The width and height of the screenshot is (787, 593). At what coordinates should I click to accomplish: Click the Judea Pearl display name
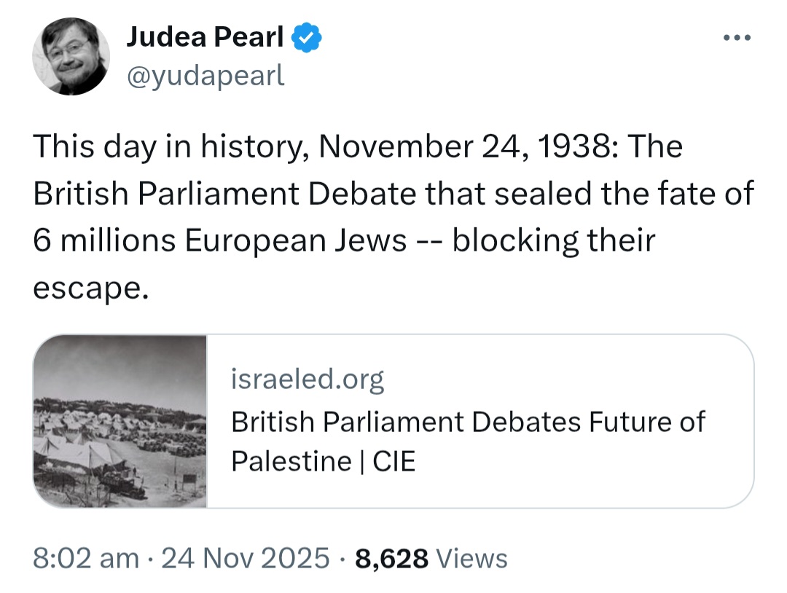pyautogui.click(x=205, y=37)
